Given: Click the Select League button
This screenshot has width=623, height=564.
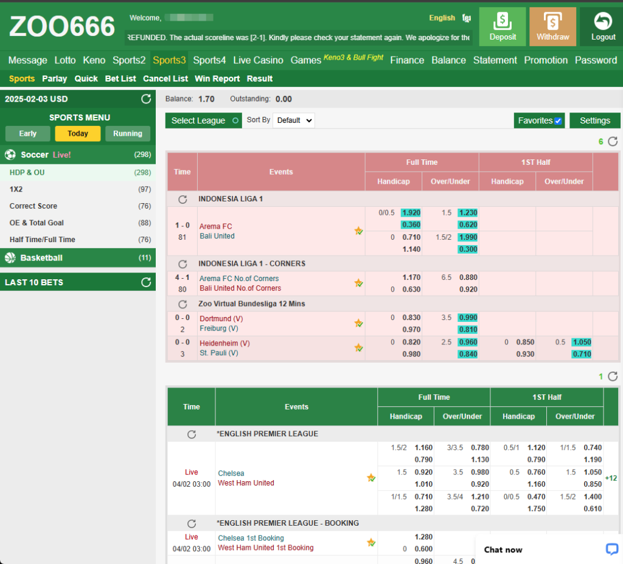Looking at the screenshot, I should [203, 120].
